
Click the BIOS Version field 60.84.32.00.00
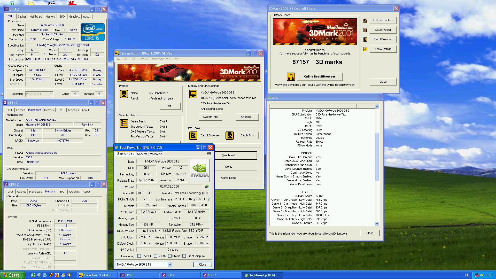(x=169, y=187)
